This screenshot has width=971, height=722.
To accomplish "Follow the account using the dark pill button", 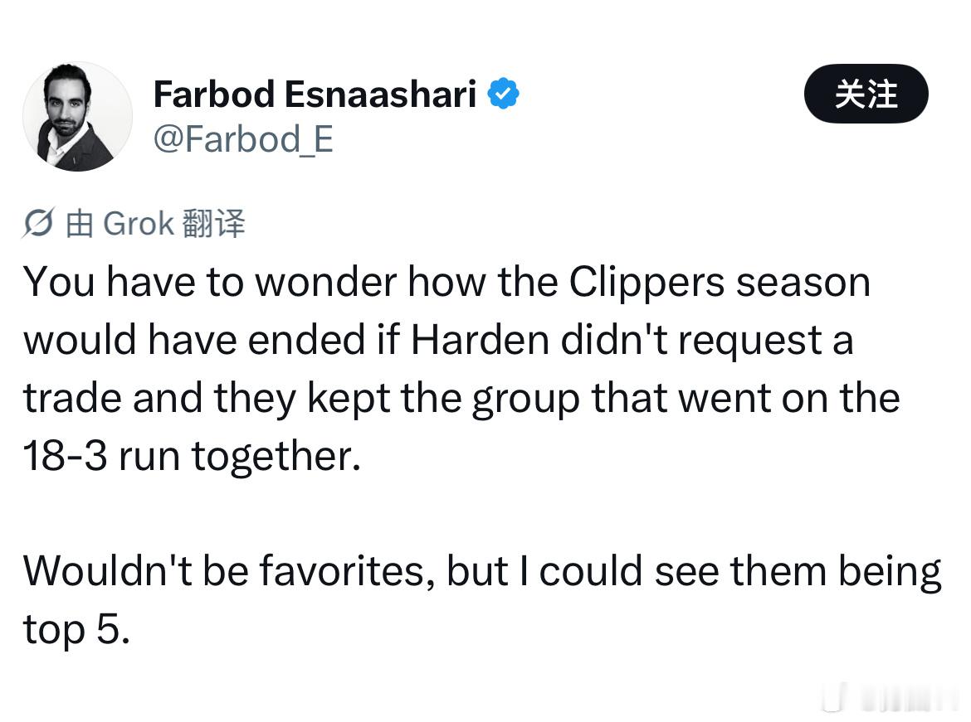I will (866, 94).
